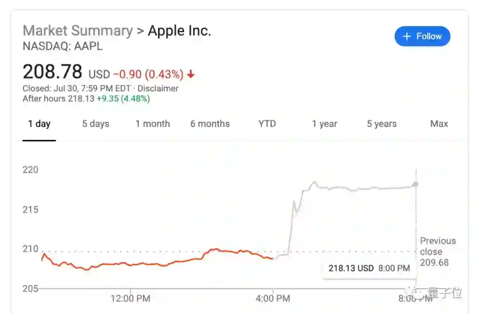Screen dimensions: 478x314
Task: Click the after-hours endpoint dot on chart
Action: pos(416,184)
